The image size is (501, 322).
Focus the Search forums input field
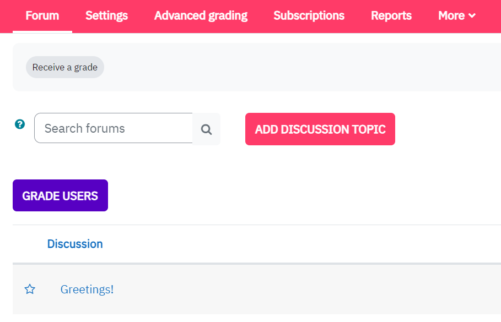(114, 128)
